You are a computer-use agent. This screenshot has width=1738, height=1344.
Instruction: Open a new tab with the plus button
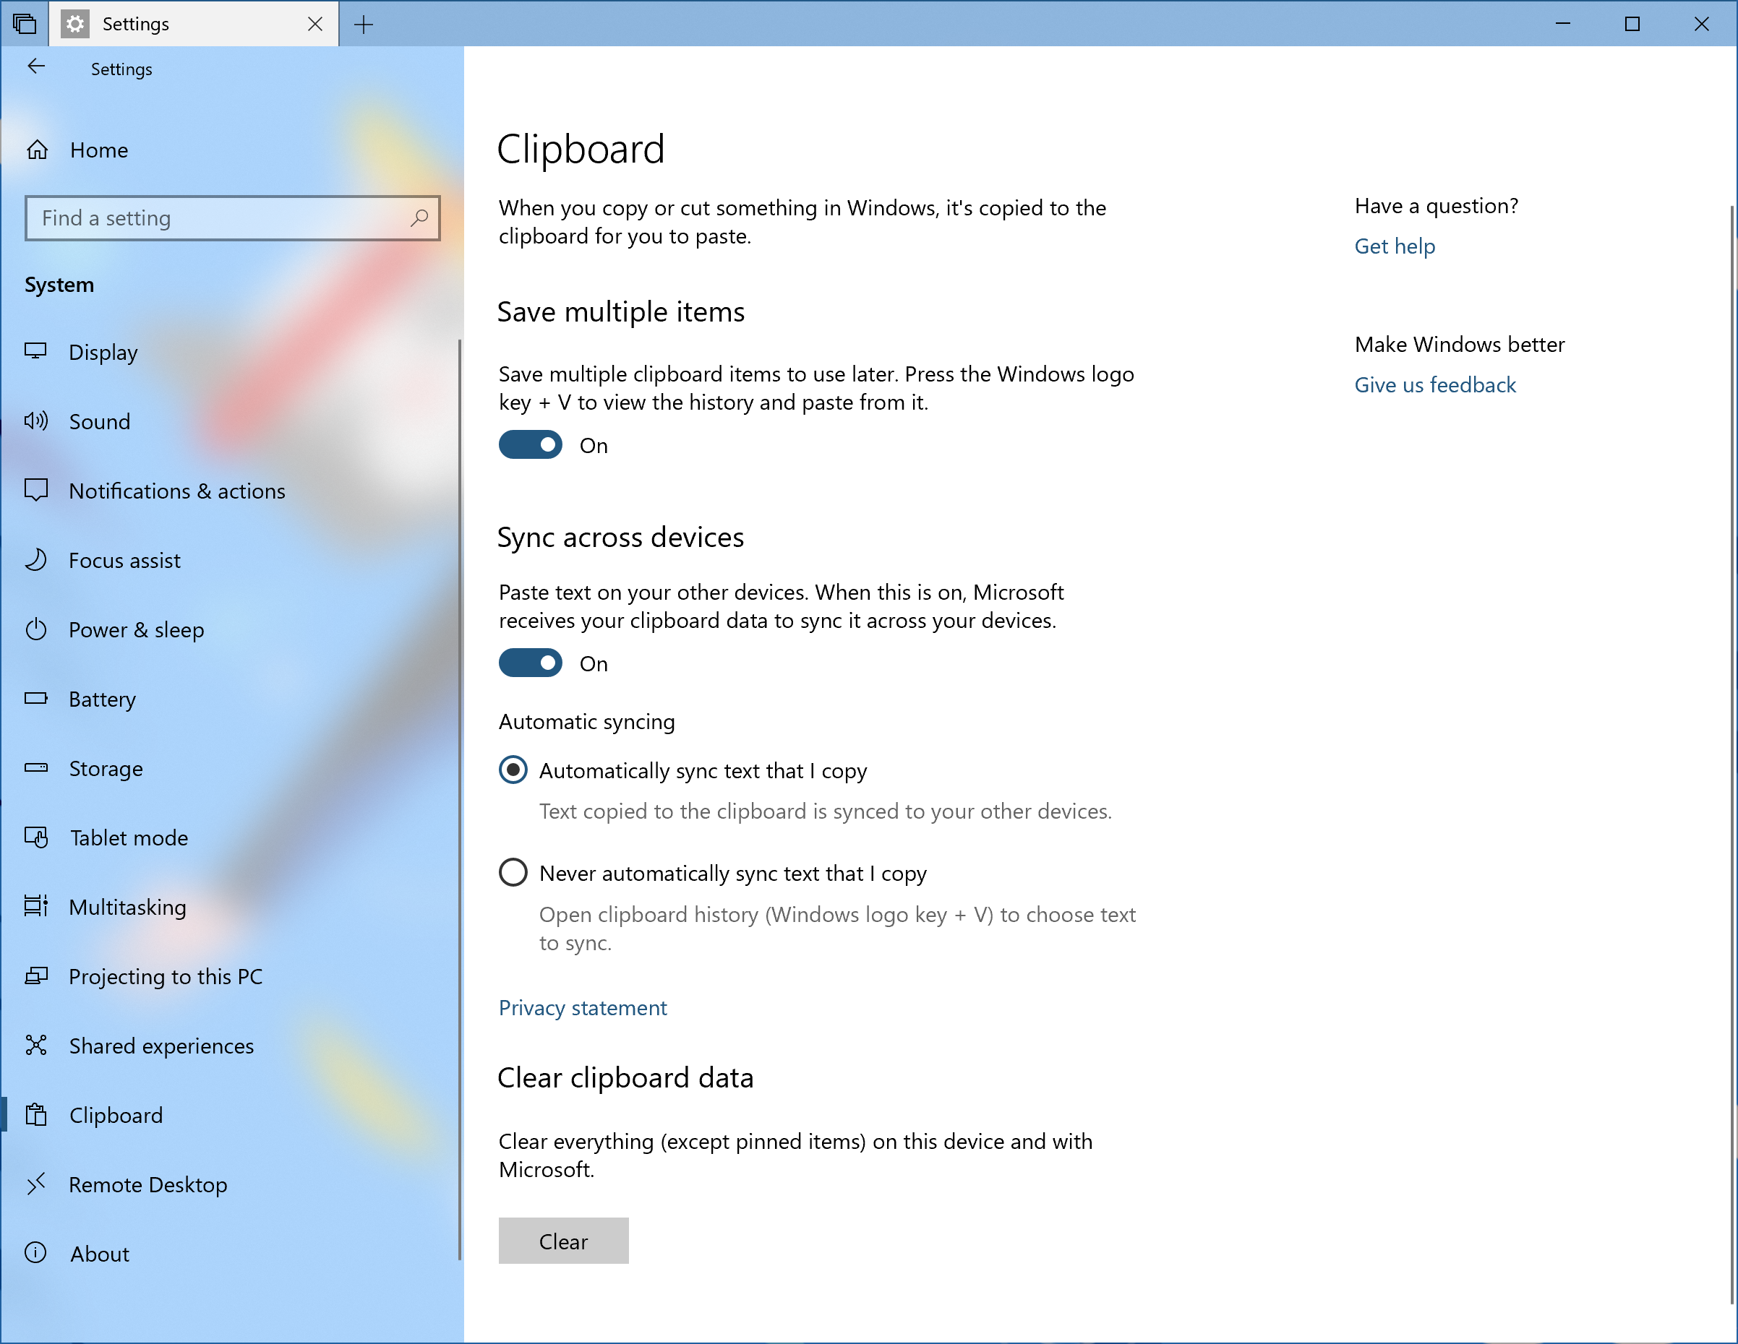click(x=364, y=24)
